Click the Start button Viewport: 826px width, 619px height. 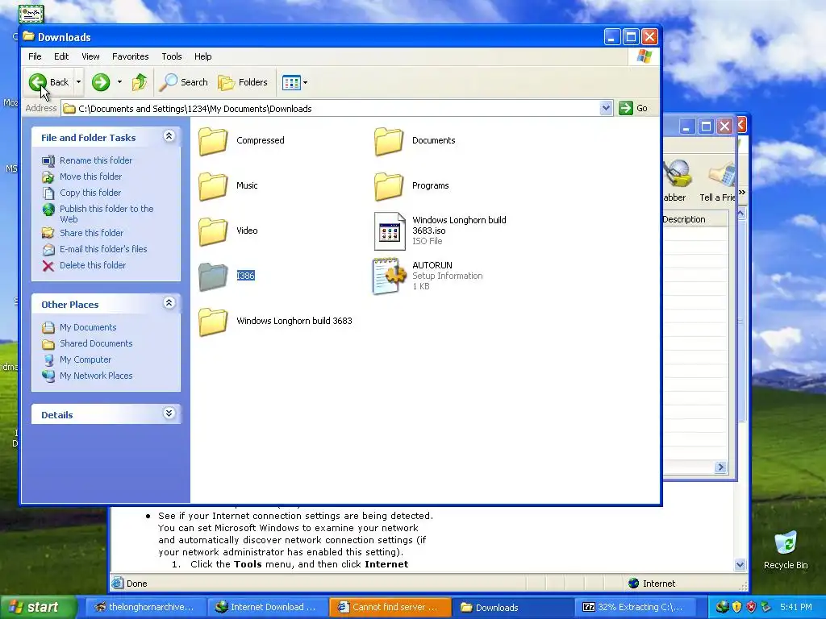click(38, 607)
